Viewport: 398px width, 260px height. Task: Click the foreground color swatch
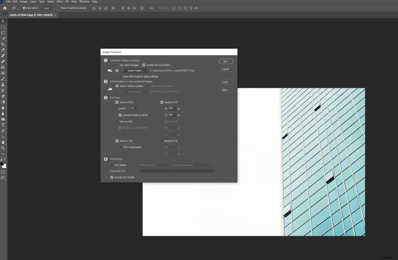(2, 163)
